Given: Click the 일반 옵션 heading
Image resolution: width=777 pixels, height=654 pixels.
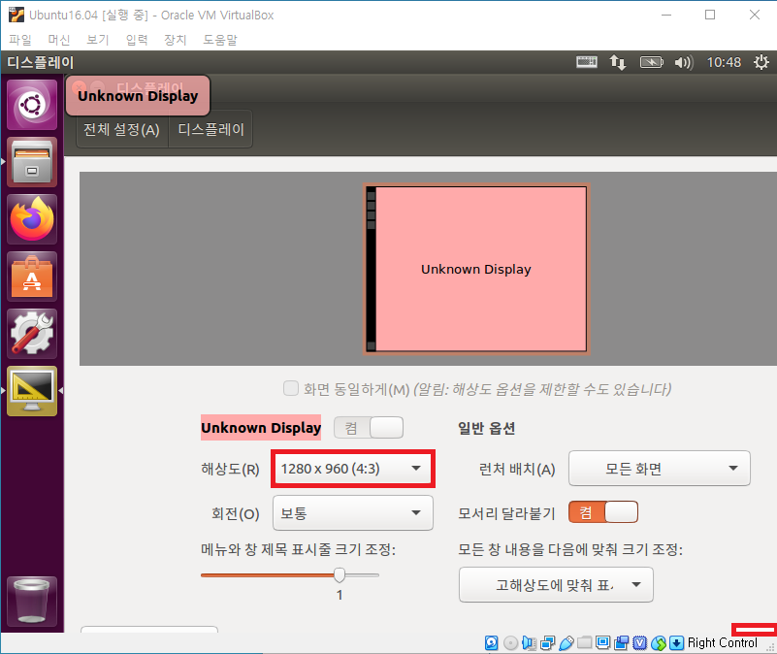Looking at the screenshot, I should click(487, 428).
